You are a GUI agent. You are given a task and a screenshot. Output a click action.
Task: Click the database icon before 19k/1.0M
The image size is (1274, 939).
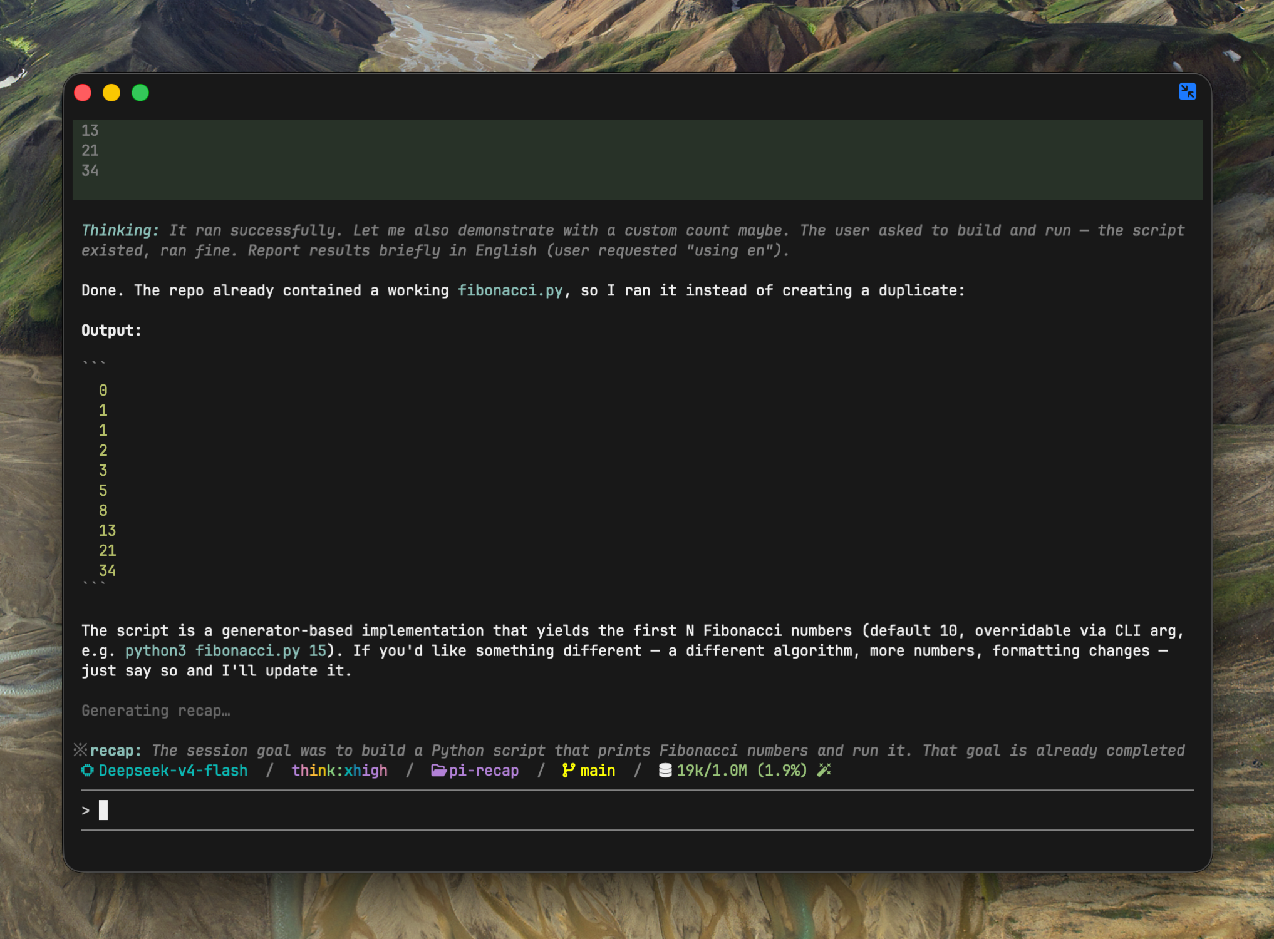point(665,771)
